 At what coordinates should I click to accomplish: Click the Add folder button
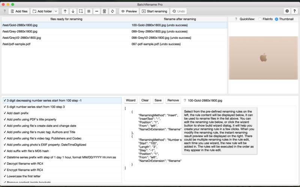42,11
